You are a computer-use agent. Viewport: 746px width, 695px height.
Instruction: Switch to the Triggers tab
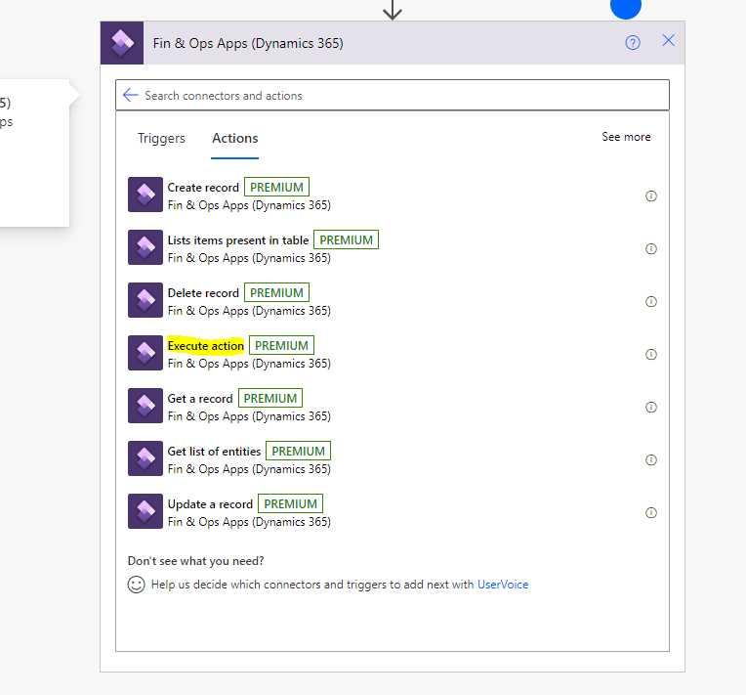pos(161,138)
